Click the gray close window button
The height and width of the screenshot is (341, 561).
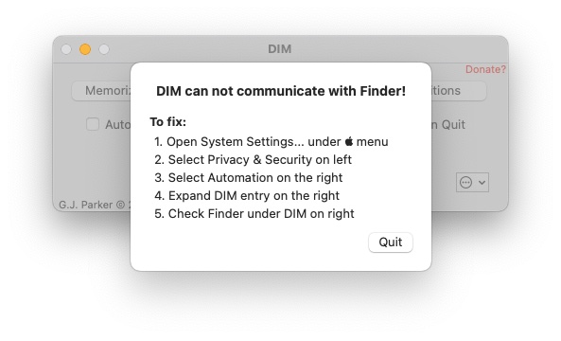[66, 49]
